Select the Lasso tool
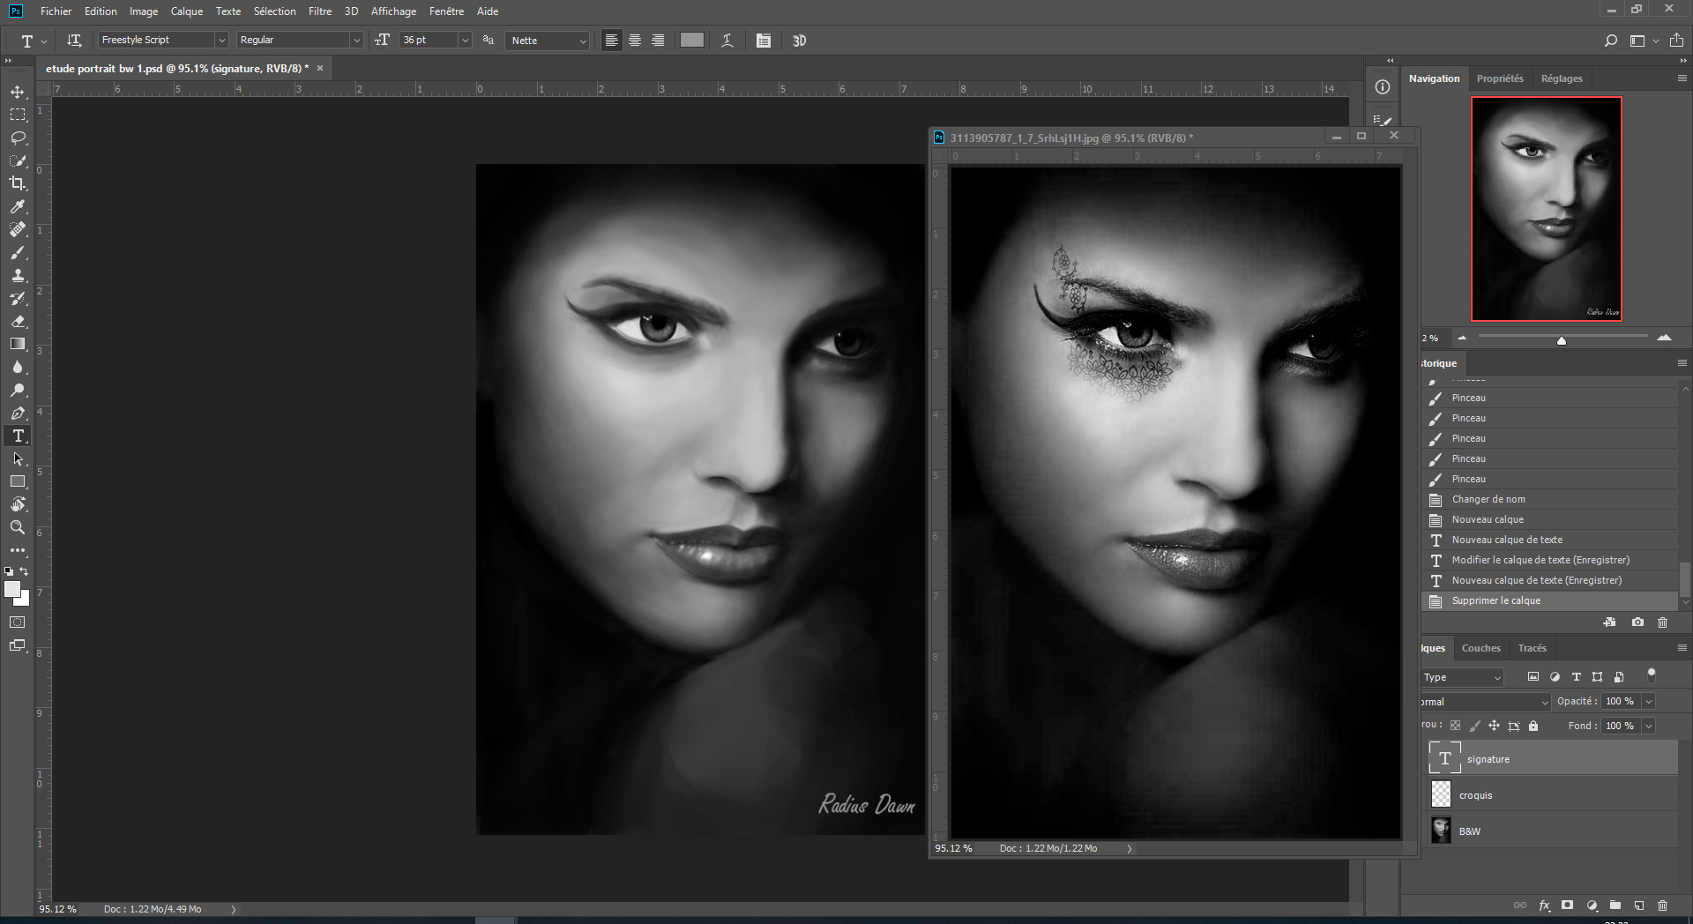 pos(18,138)
